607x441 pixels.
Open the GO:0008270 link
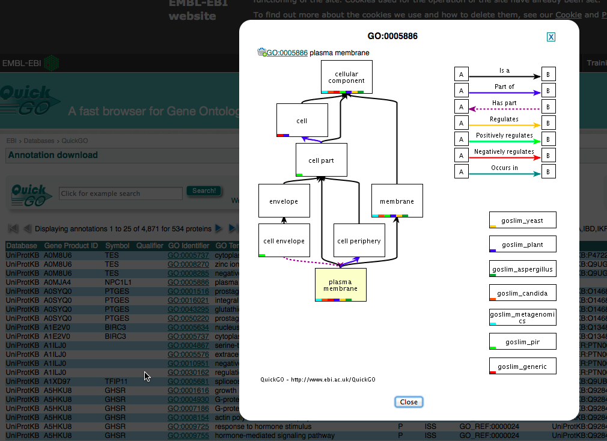pyautogui.click(x=188, y=264)
